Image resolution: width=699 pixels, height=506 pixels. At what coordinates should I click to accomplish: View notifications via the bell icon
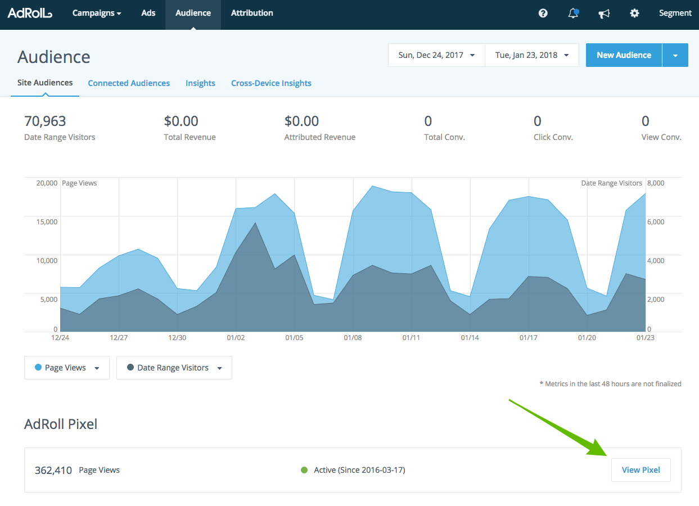(572, 12)
